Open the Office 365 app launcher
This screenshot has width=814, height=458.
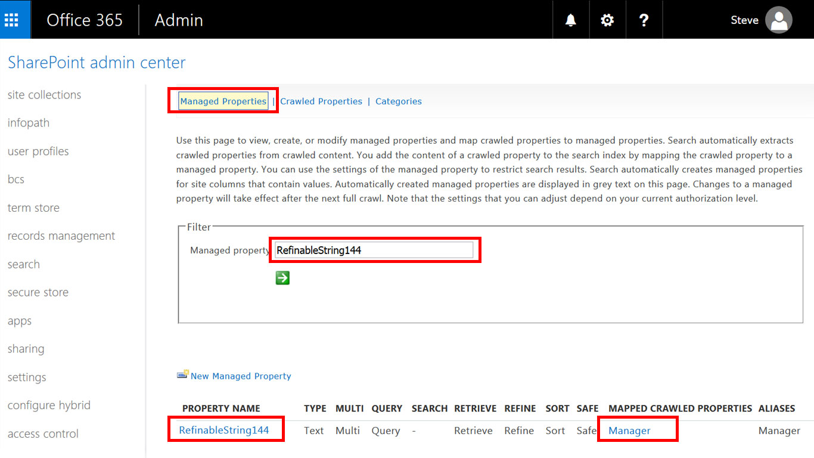coord(12,20)
